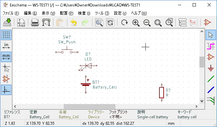Image resolution: width=217 pixels, height=127 pixels.
Task: Open the ヘルプ (H) menu
Action: click(139, 13)
